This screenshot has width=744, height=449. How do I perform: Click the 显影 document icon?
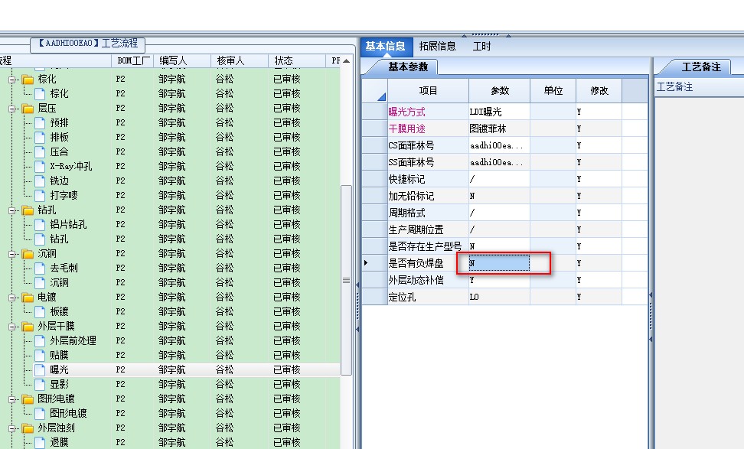click(x=41, y=385)
